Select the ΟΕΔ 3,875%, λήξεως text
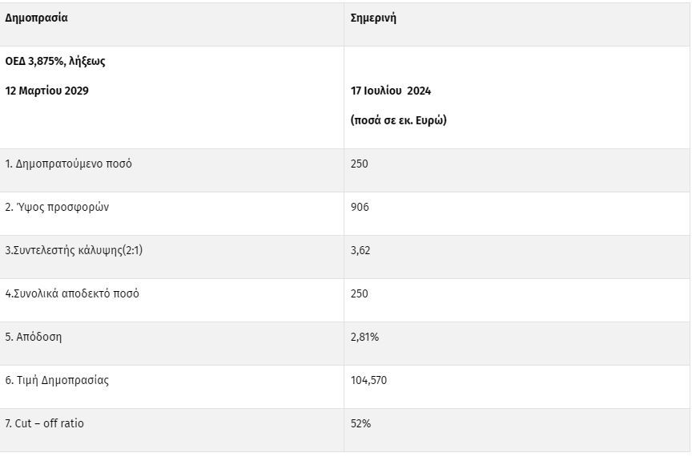The height and width of the screenshot is (457, 692). 55,62
